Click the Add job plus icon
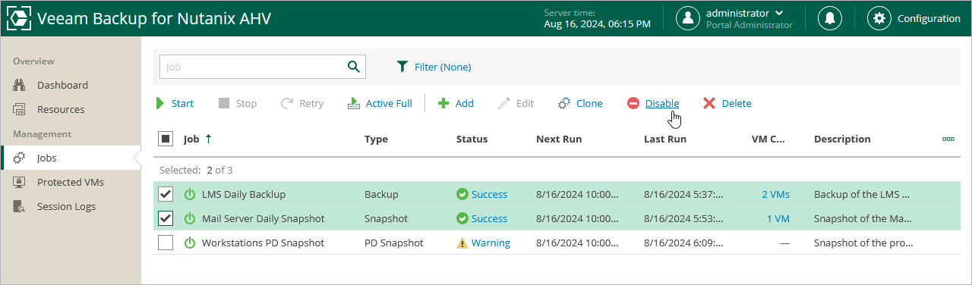The height and width of the screenshot is (285, 972). tap(443, 103)
